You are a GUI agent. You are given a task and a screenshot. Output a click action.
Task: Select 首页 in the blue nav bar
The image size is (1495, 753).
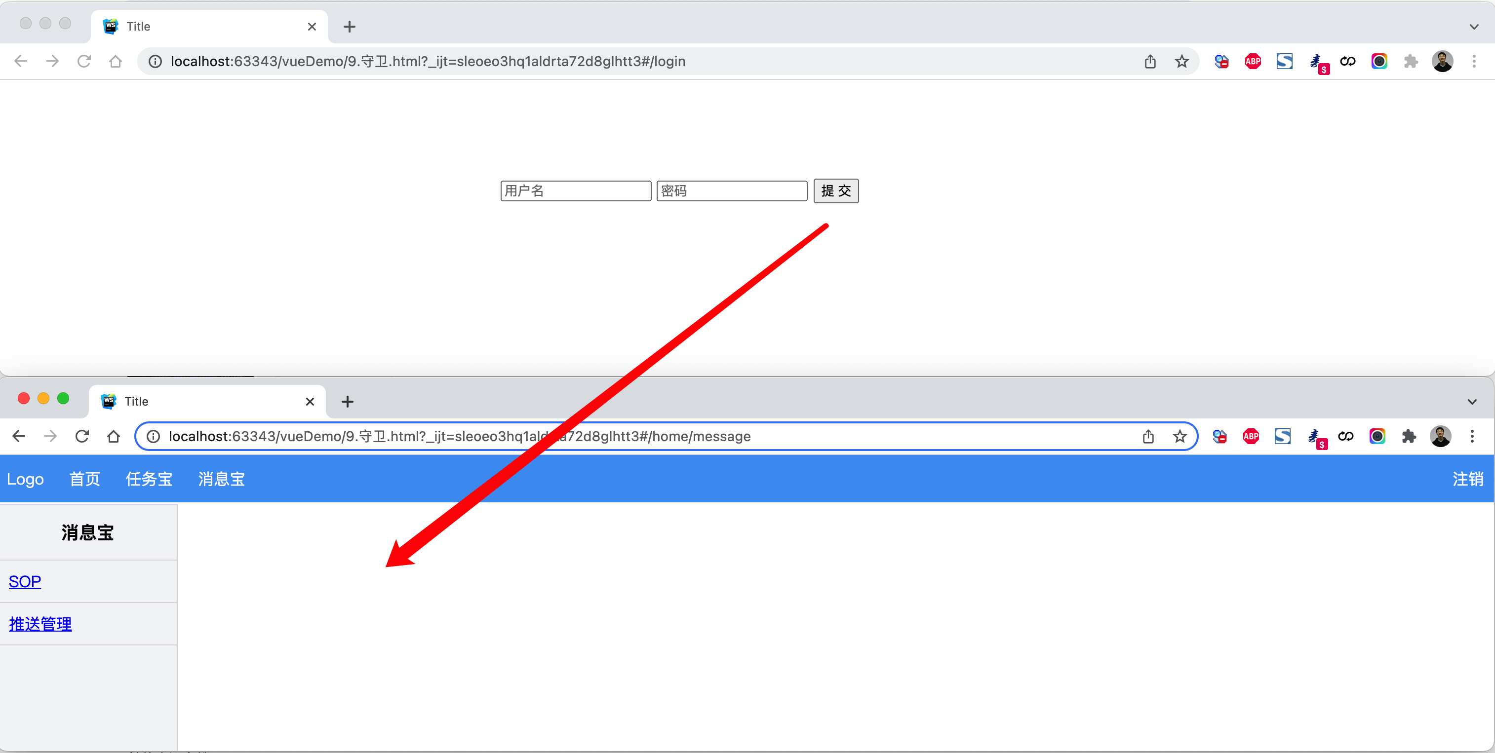(85, 479)
